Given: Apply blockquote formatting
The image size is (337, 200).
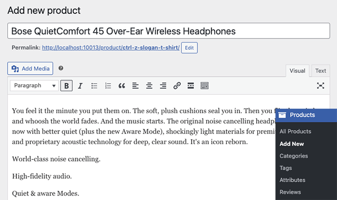Looking at the screenshot, I should coord(122,86).
